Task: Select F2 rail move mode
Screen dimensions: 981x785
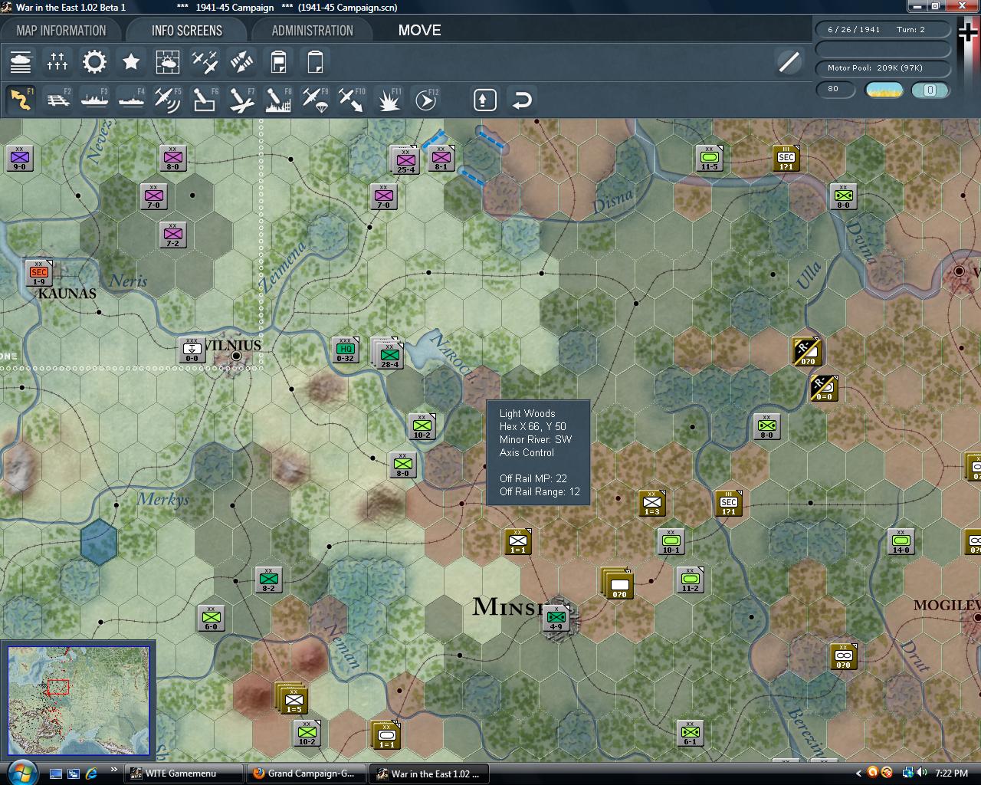Action: 57,100
